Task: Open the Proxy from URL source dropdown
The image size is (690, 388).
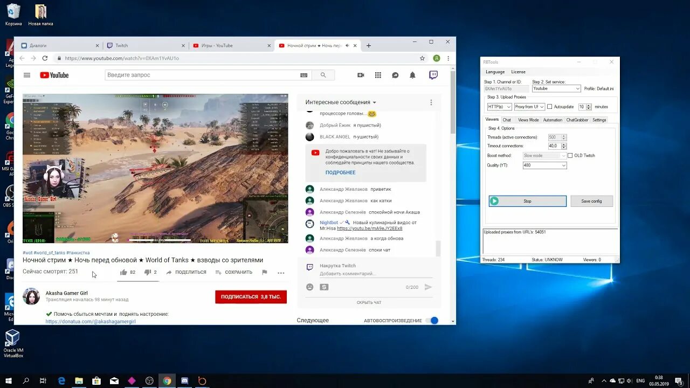Action: [529, 107]
